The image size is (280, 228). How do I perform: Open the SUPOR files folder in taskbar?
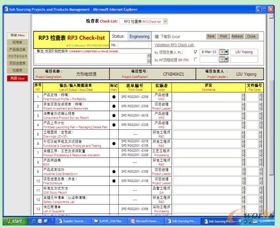pyautogui.click(x=109, y=221)
